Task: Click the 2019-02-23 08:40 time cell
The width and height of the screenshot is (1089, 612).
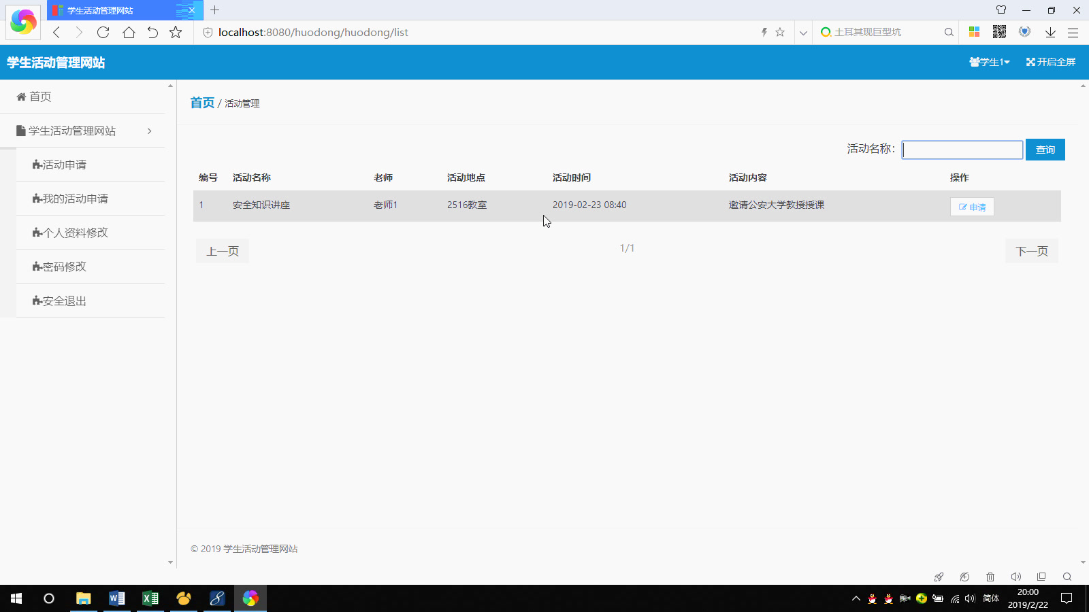Action: [x=589, y=205]
